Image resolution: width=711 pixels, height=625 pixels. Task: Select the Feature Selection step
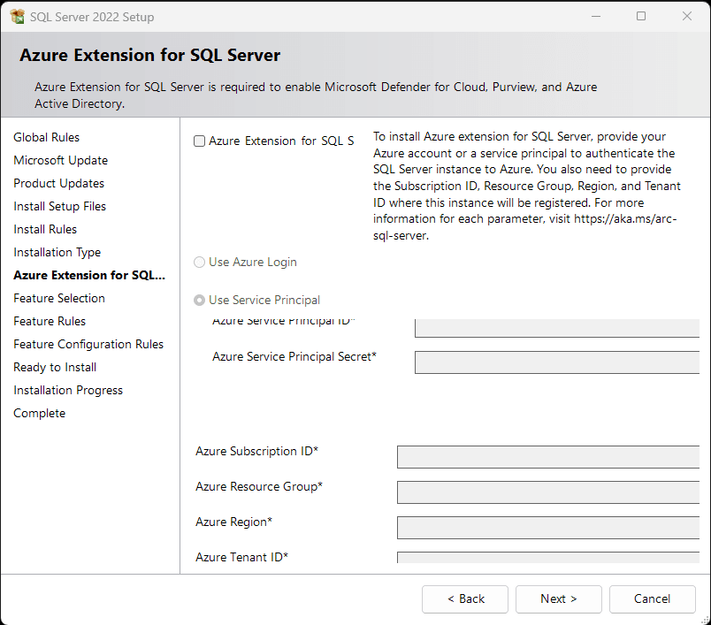(59, 298)
